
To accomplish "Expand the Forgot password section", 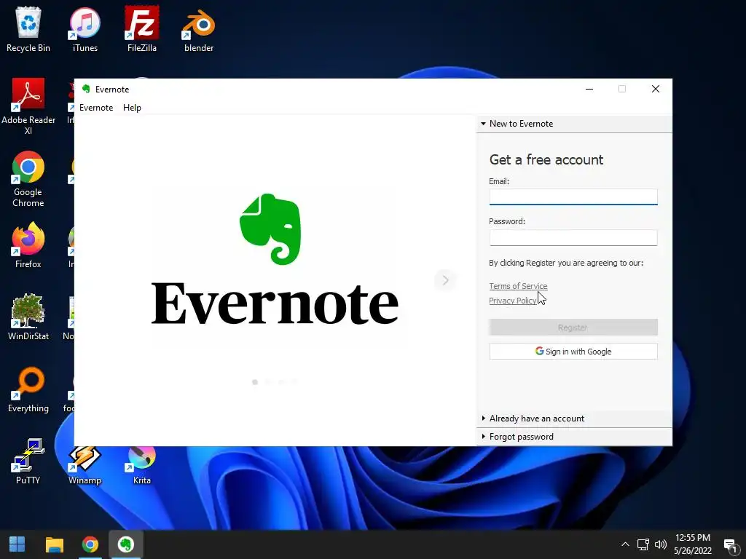I will (x=574, y=437).
